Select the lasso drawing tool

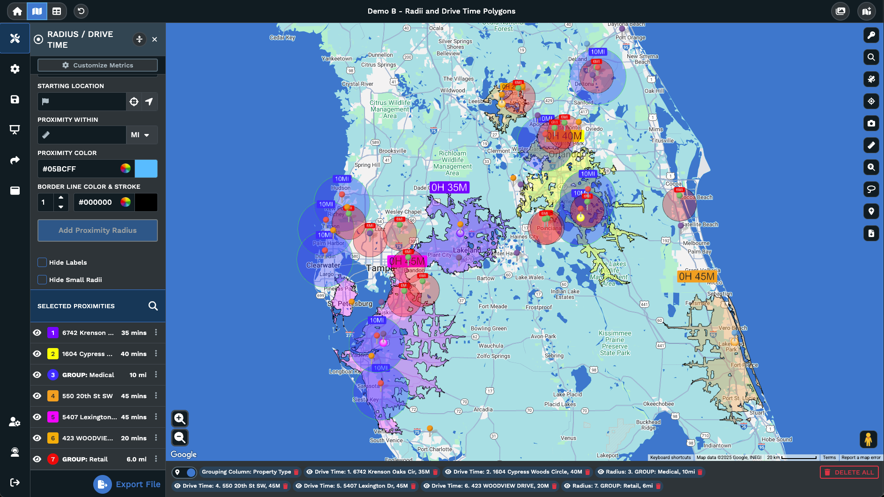coord(871,189)
